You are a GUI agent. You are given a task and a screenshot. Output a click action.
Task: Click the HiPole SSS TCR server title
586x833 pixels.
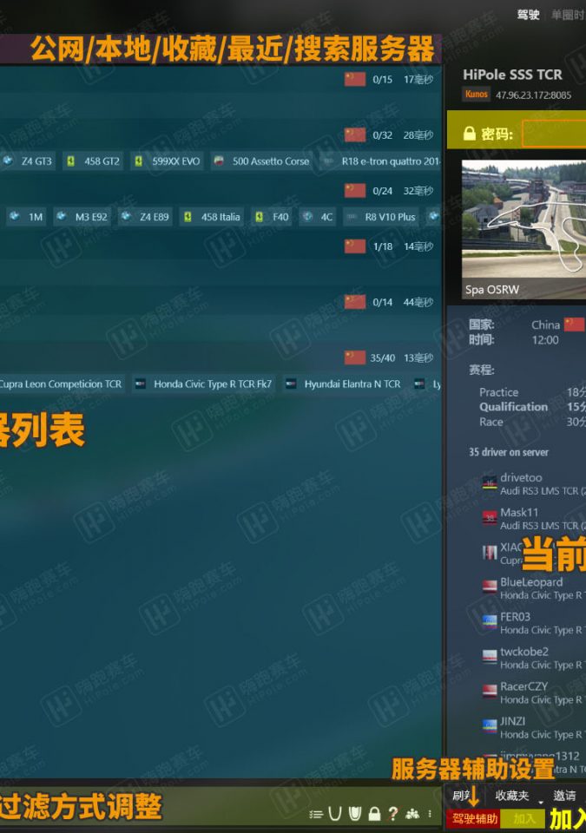(x=512, y=75)
